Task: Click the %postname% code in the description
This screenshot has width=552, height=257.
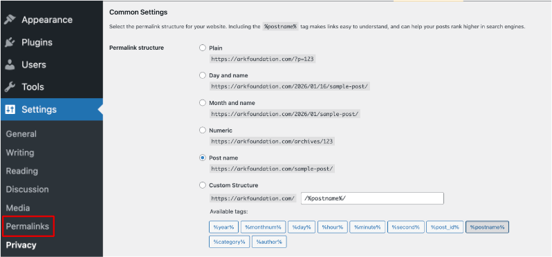Action: [281, 26]
